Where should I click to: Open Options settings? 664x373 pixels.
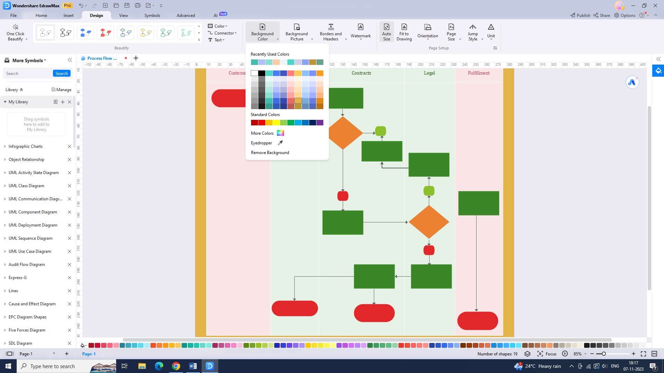pos(625,16)
